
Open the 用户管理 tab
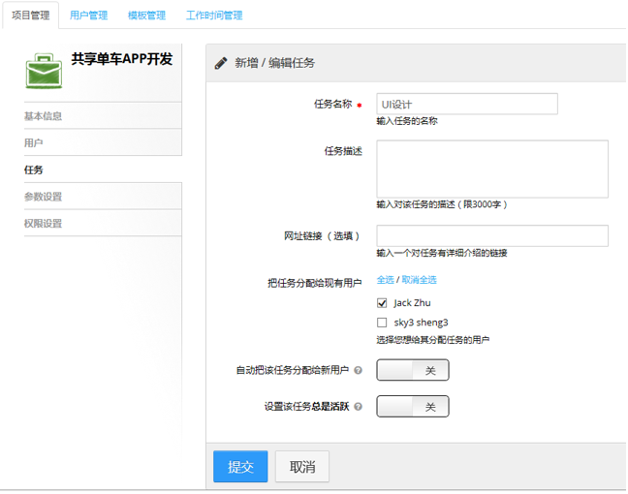pyautogui.click(x=89, y=15)
